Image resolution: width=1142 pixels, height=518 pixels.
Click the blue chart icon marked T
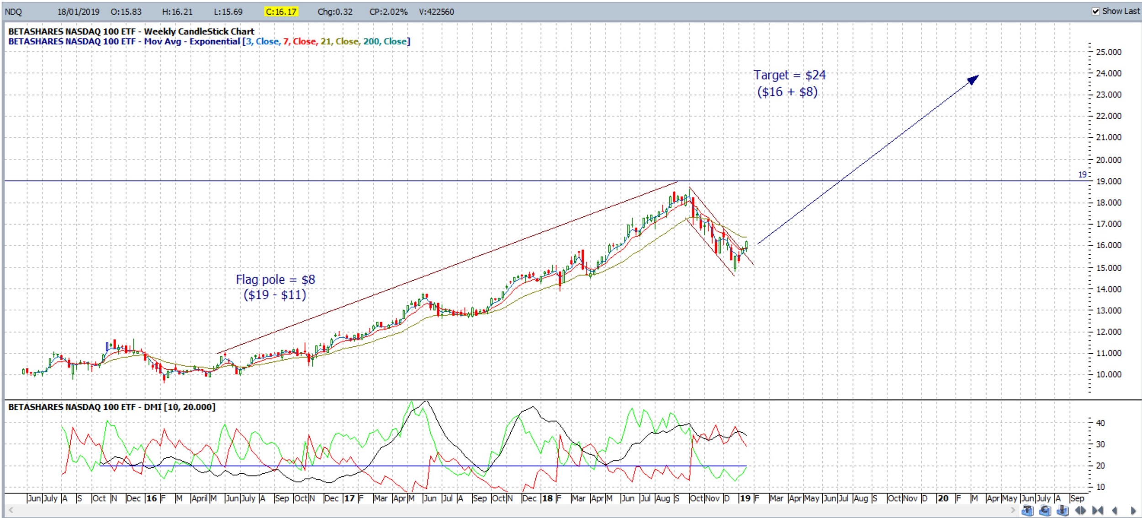pos(1027,511)
